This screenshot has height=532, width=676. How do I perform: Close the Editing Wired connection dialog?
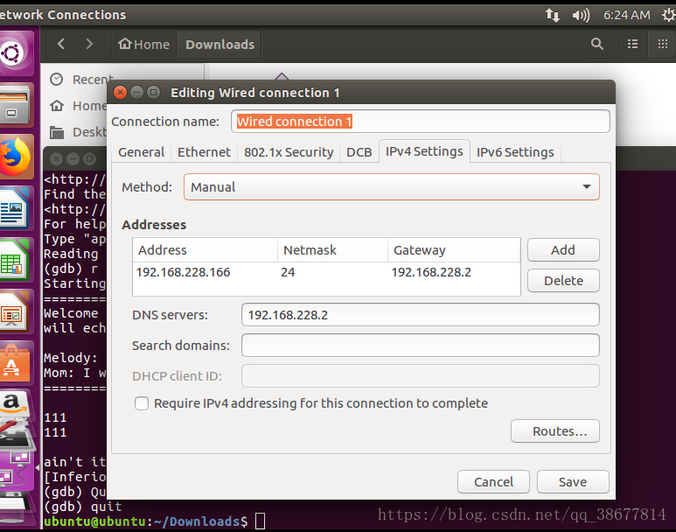[x=121, y=93]
